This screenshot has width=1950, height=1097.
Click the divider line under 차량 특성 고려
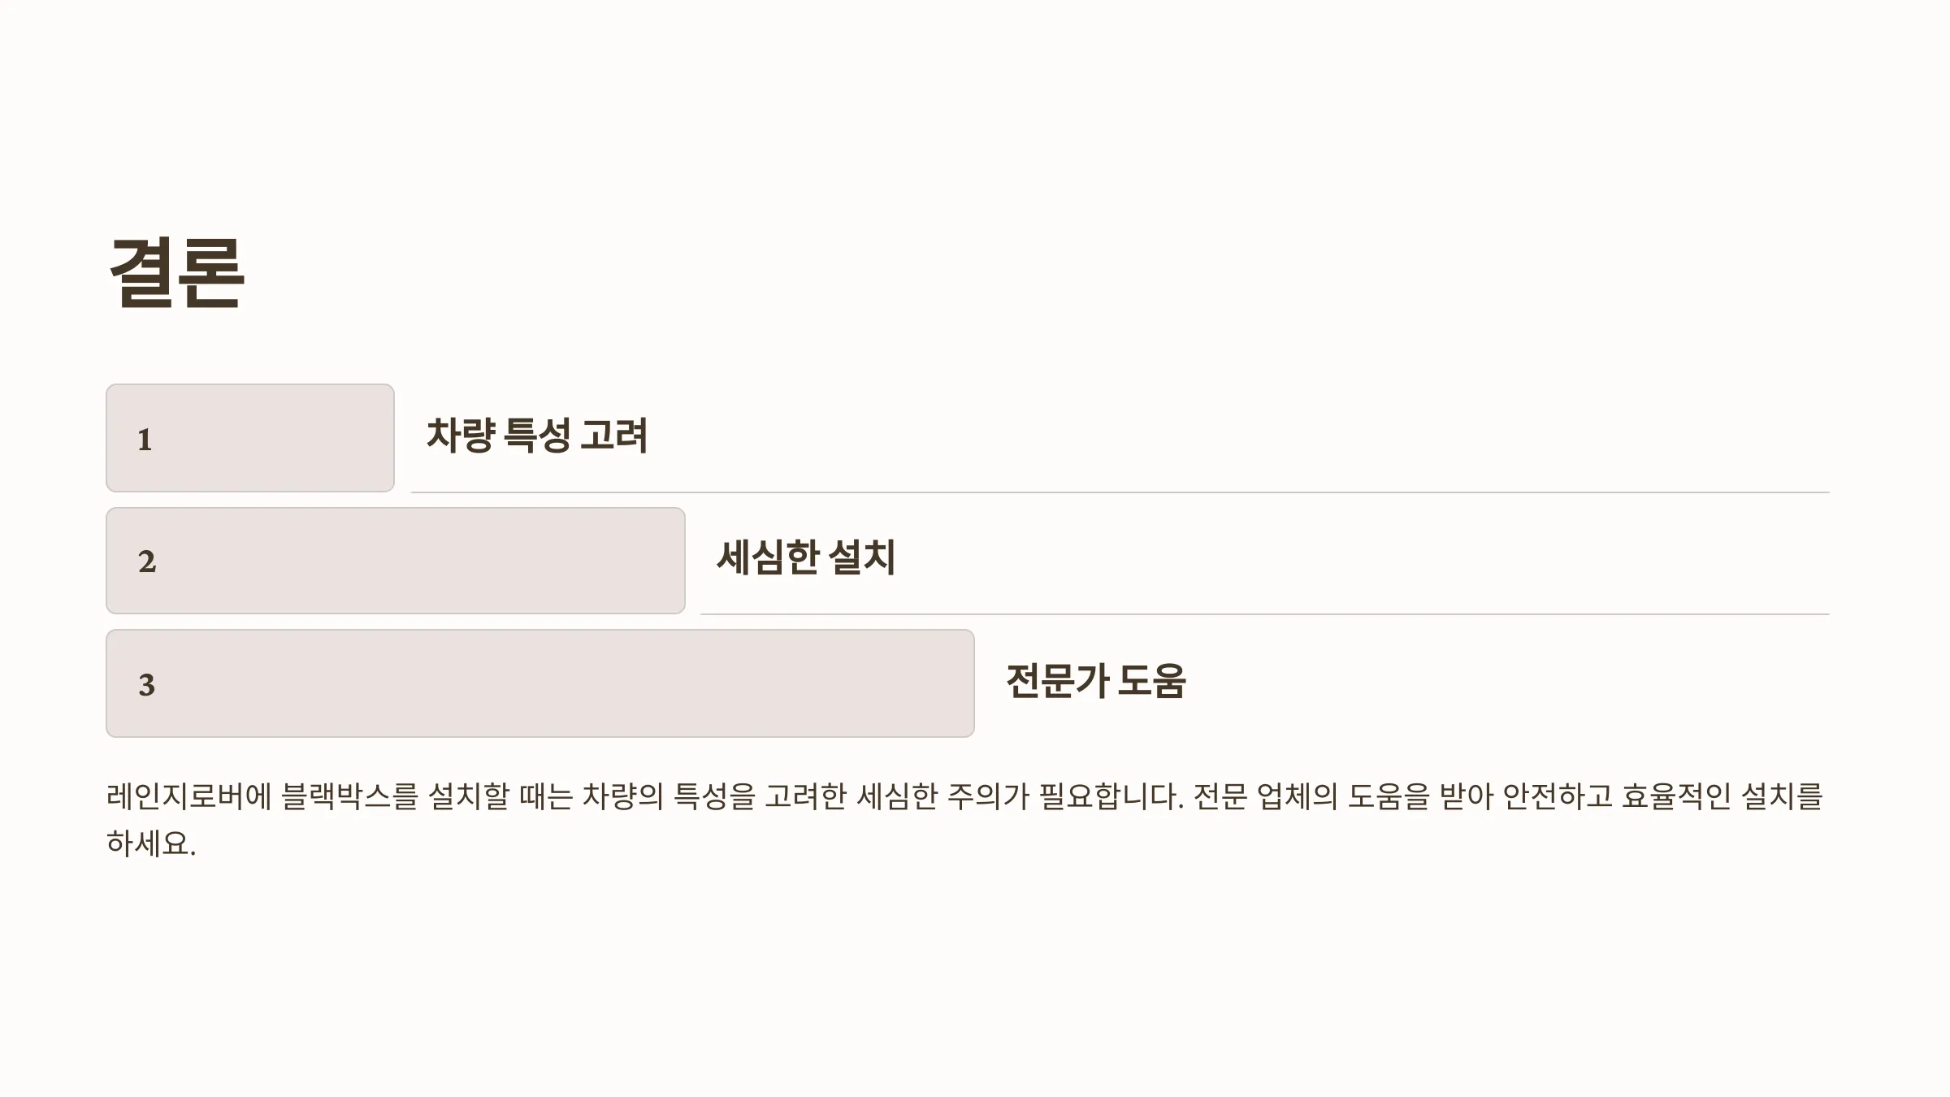pos(1120,492)
